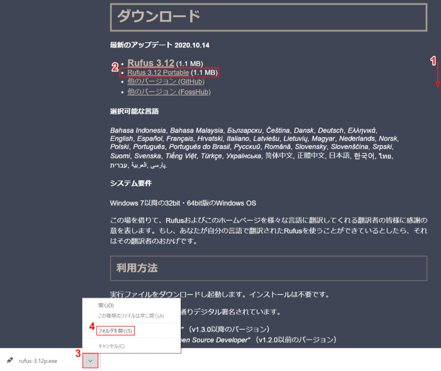
Task: Select この種類のファイルは常に開く(A) menu entry
Action: [x=131, y=316]
